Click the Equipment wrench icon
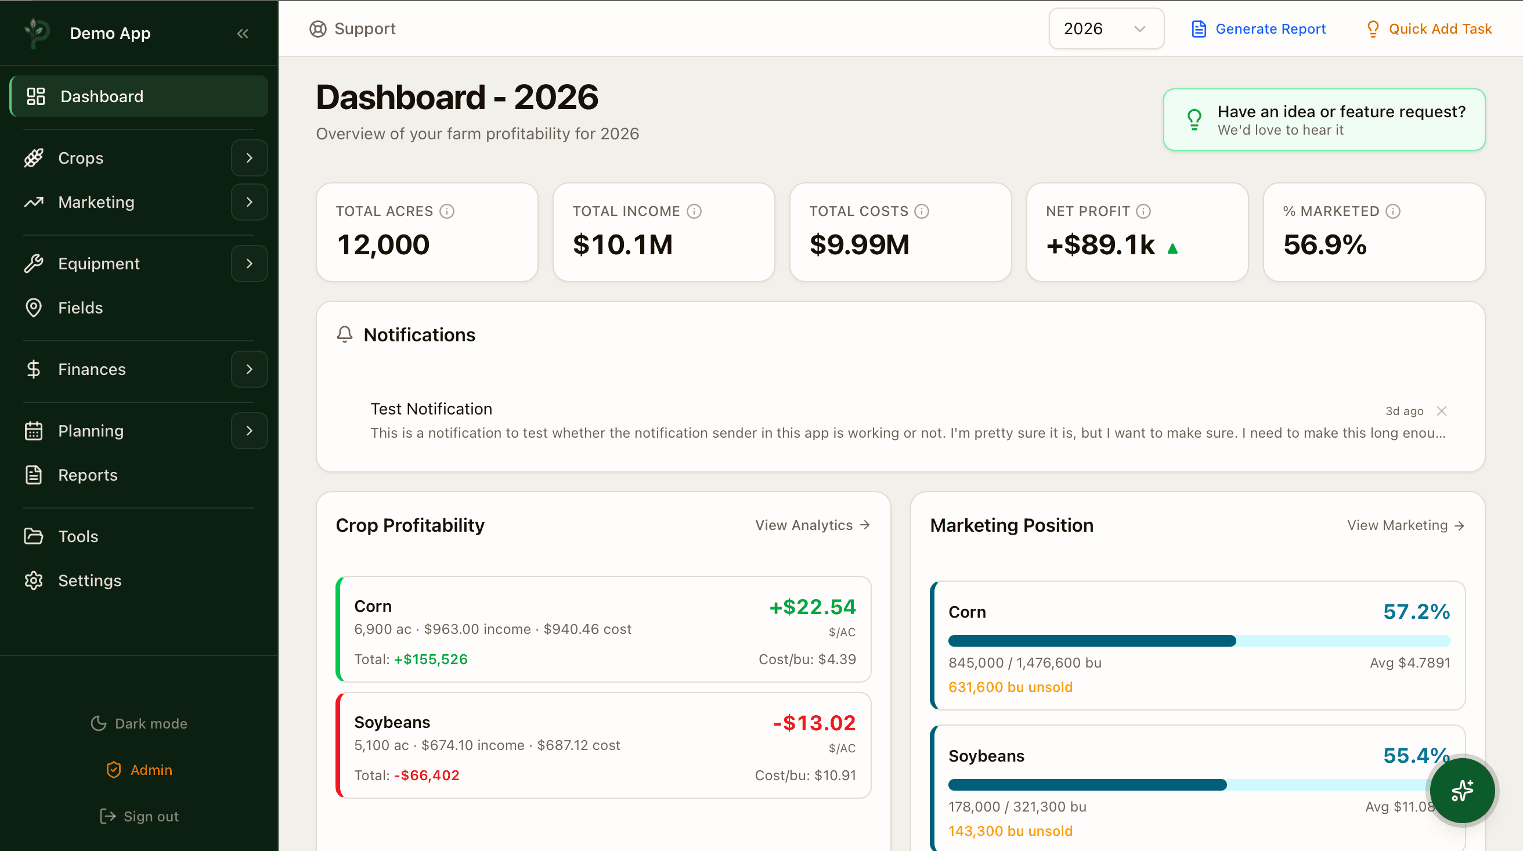Image resolution: width=1523 pixels, height=851 pixels. tap(34, 263)
